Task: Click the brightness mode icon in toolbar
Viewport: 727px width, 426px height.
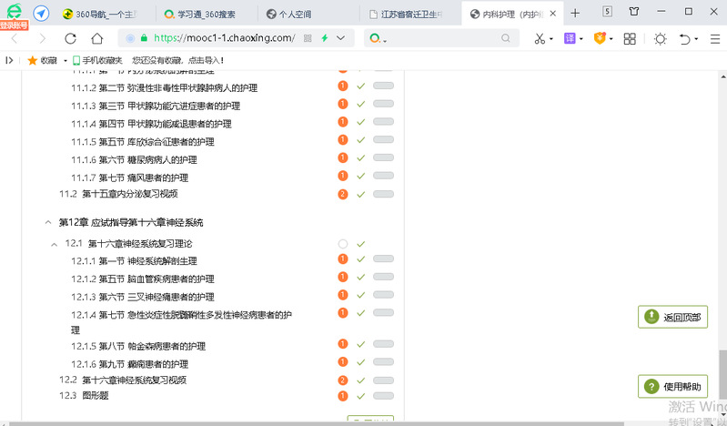Action: click(660, 38)
